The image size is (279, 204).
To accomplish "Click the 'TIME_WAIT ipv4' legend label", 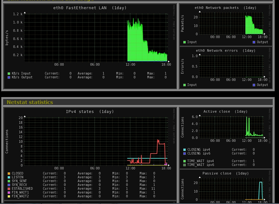I will click(x=200, y=161).
